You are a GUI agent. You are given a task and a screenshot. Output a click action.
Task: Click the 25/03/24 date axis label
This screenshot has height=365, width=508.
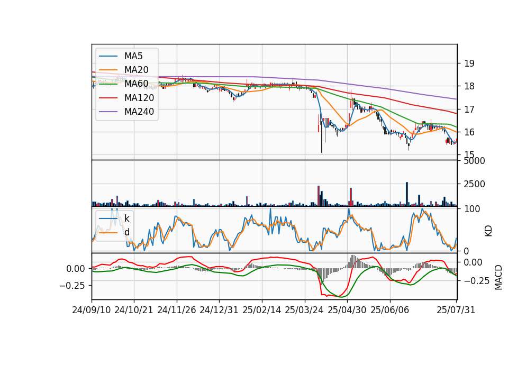pyautogui.click(x=304, y=310)
